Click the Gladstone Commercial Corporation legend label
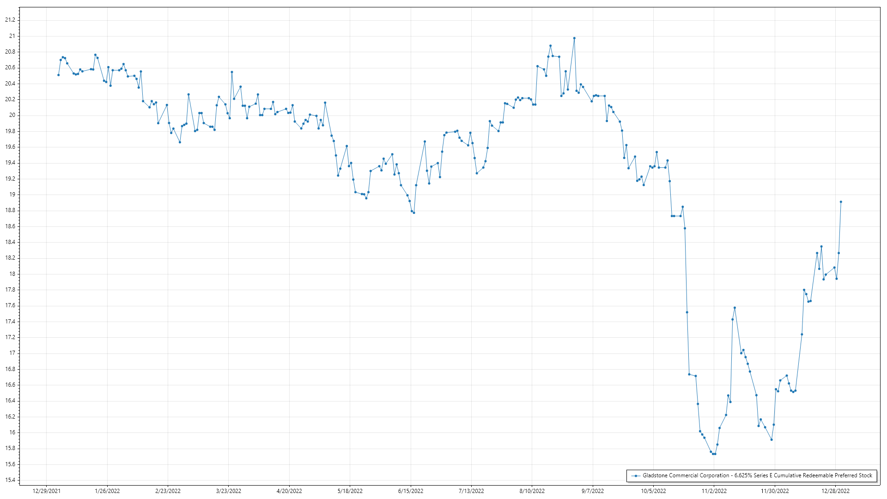 (x=757, y=475)
